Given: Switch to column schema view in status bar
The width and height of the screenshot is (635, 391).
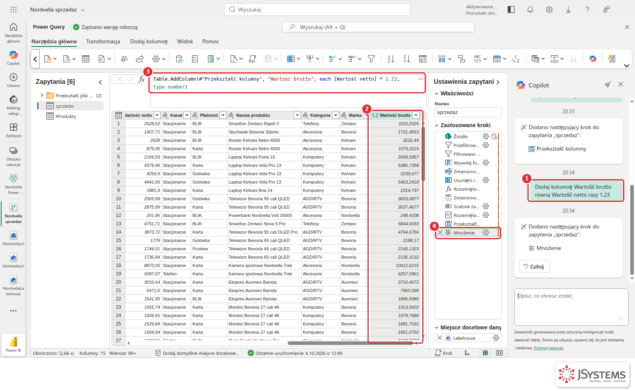Looking at the screenshot, I should [499, 353].
